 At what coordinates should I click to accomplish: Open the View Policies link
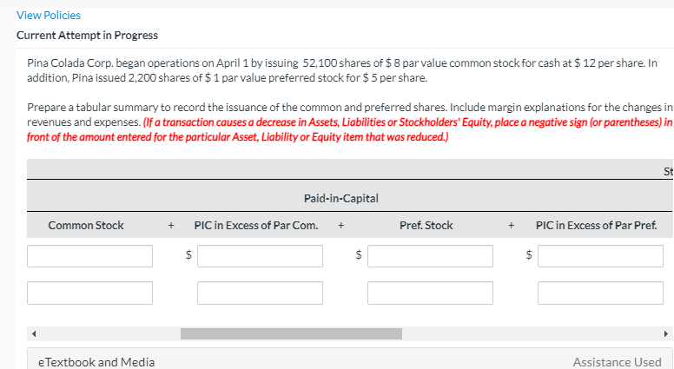coord(49,15)
